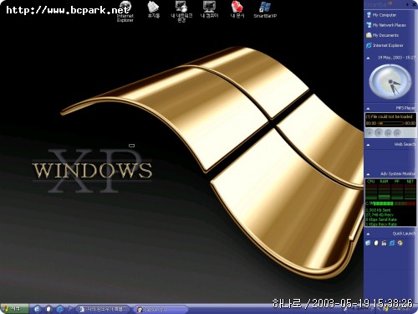Collapse the Adv System Monitor panel
Viewport: 418px width, 314px height.
pyautogui.click(x=368, y=174)
